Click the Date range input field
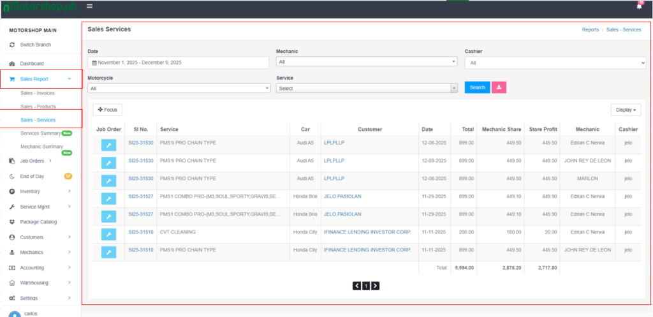653x317 pixels. (179, 63)
